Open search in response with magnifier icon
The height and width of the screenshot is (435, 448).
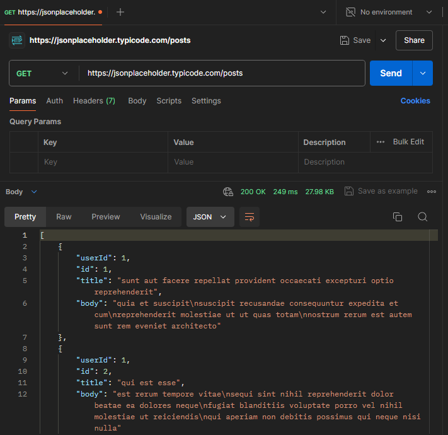(x=423, y=217)
